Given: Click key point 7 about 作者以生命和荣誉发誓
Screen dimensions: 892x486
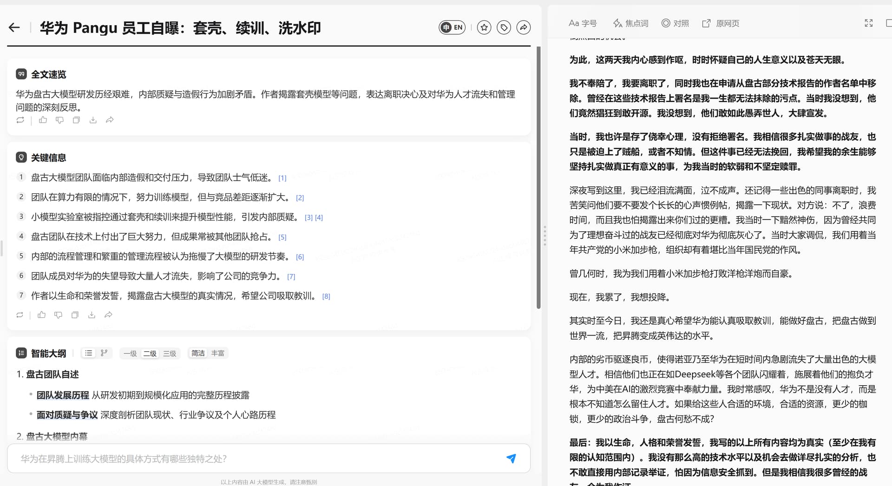Looking at the screenshot, I should pyautogui.click(x=174, y=296).
